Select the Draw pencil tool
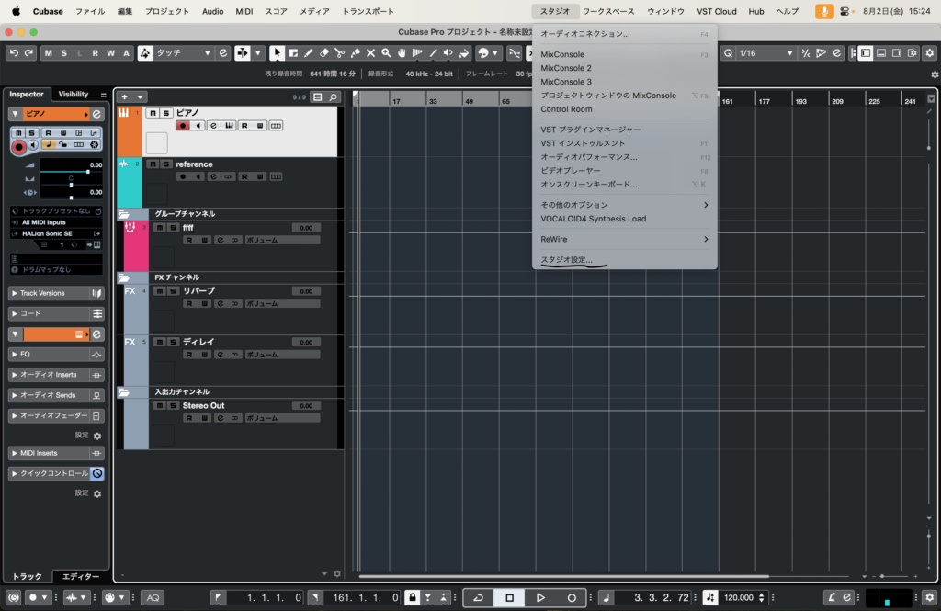 point(308,53)
